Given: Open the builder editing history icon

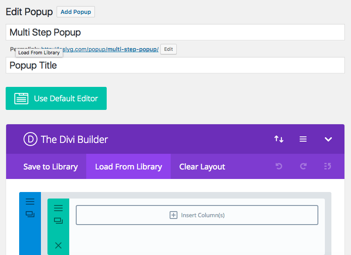Looking at the screenshot, I should (327, 166).
